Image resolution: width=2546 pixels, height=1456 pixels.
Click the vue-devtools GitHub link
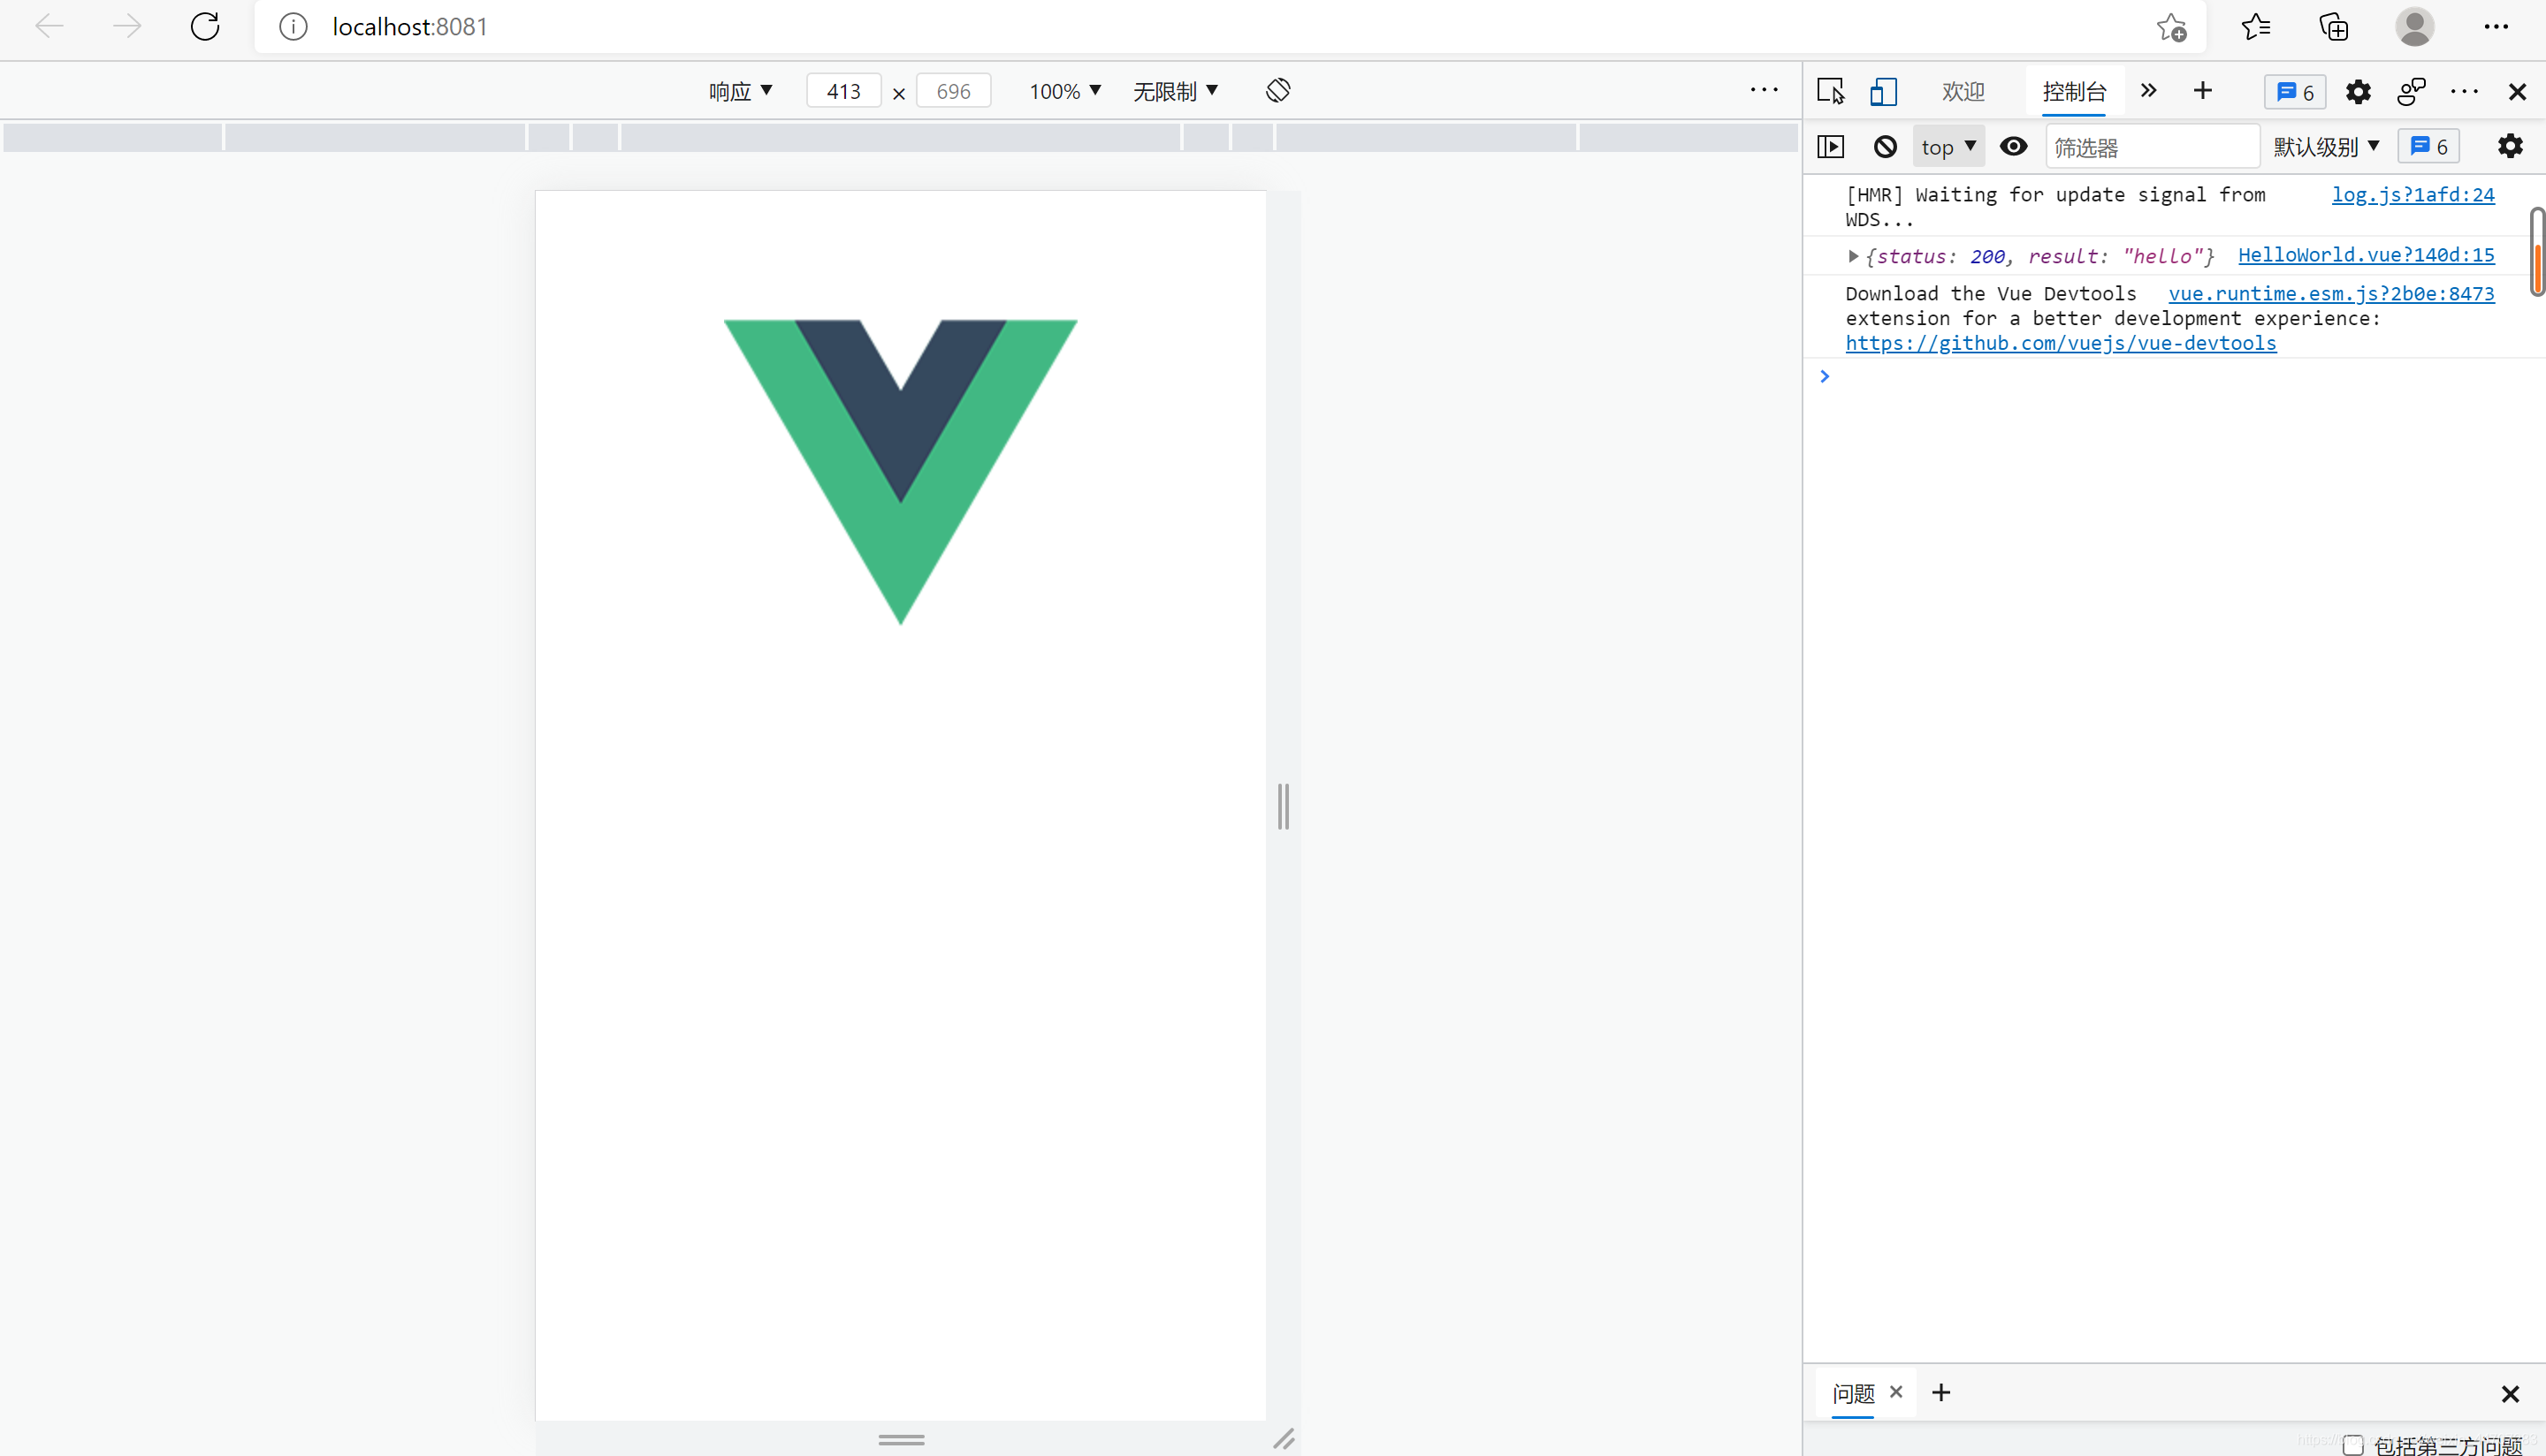(x=2060, y=343)
